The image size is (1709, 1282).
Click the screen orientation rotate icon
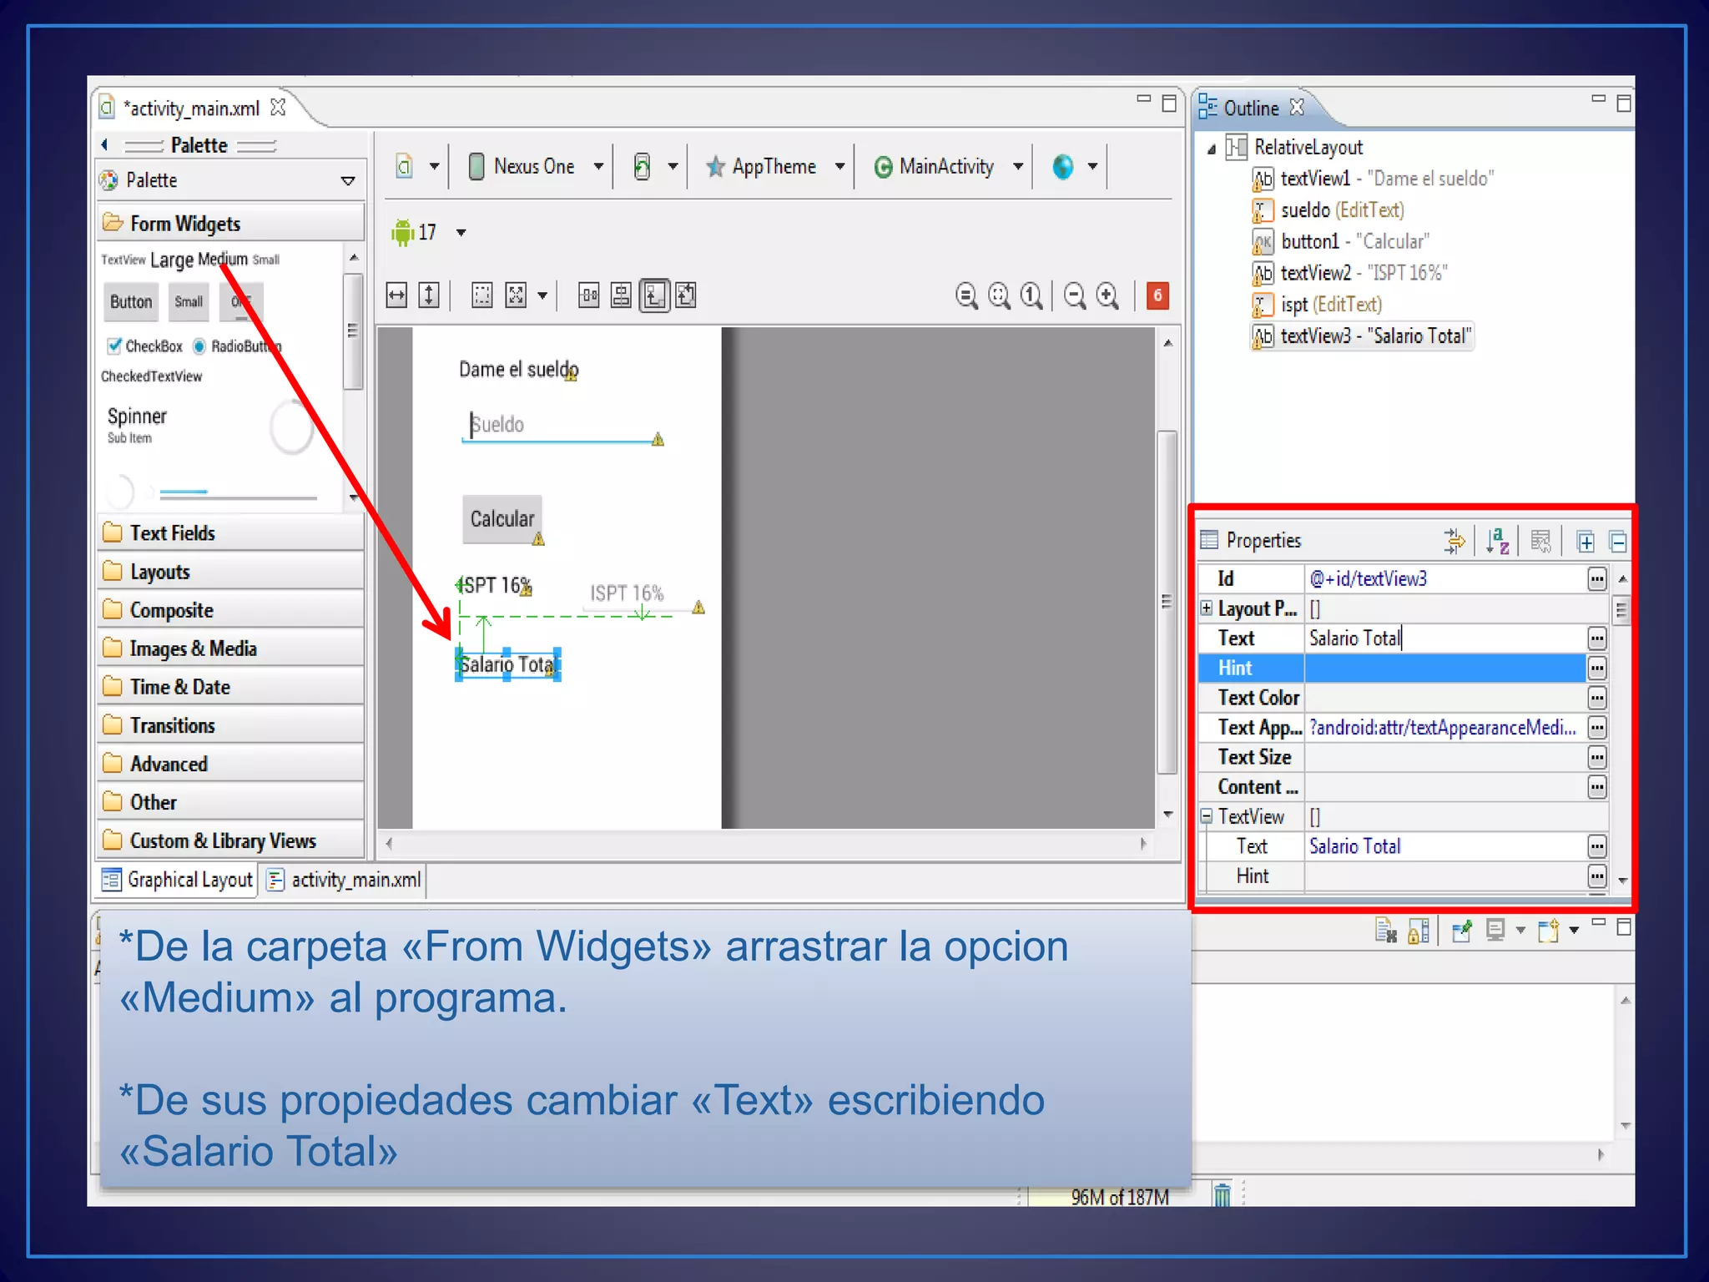coord(642,166)
